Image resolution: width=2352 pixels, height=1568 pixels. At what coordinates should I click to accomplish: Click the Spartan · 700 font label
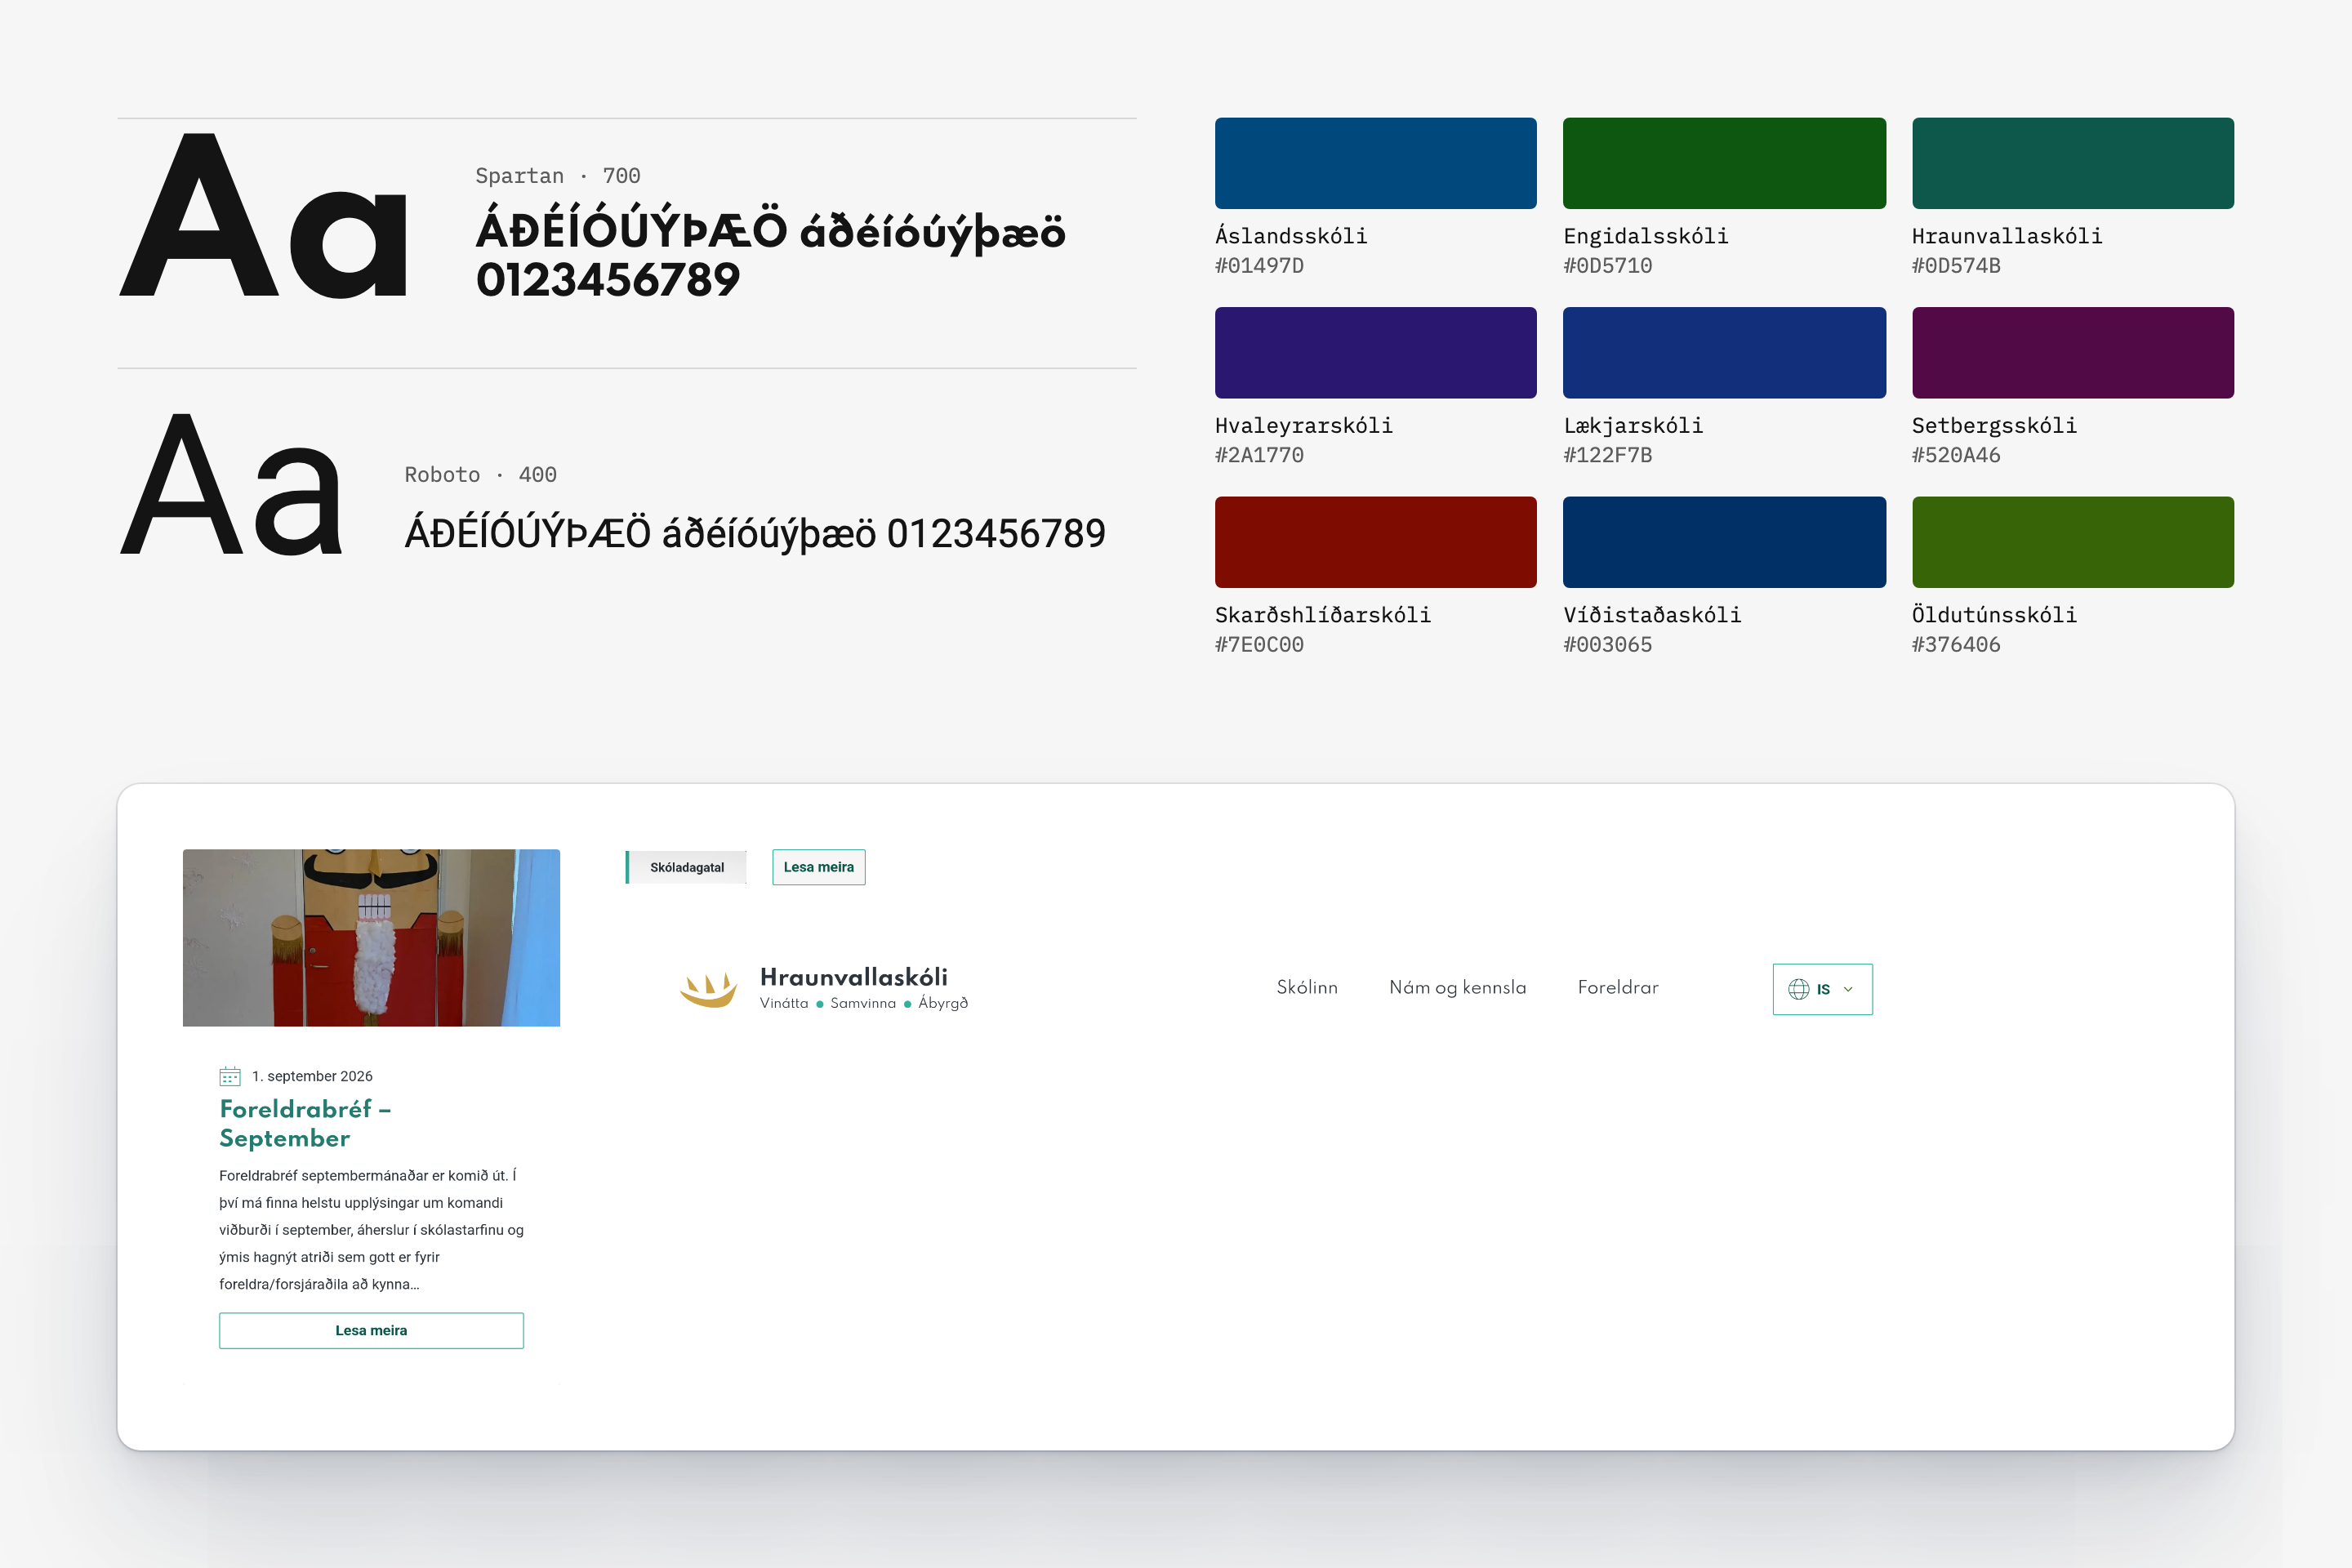pos(557,176)
